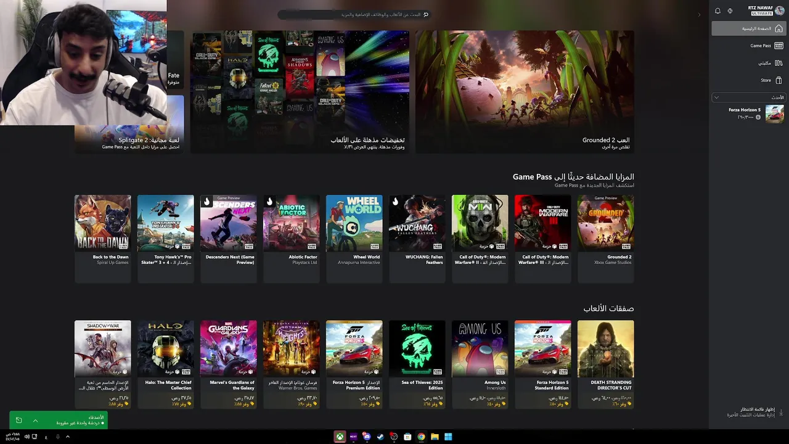Open the Back to the Dawn card
The image size is (789, 444).
point(102,239)
